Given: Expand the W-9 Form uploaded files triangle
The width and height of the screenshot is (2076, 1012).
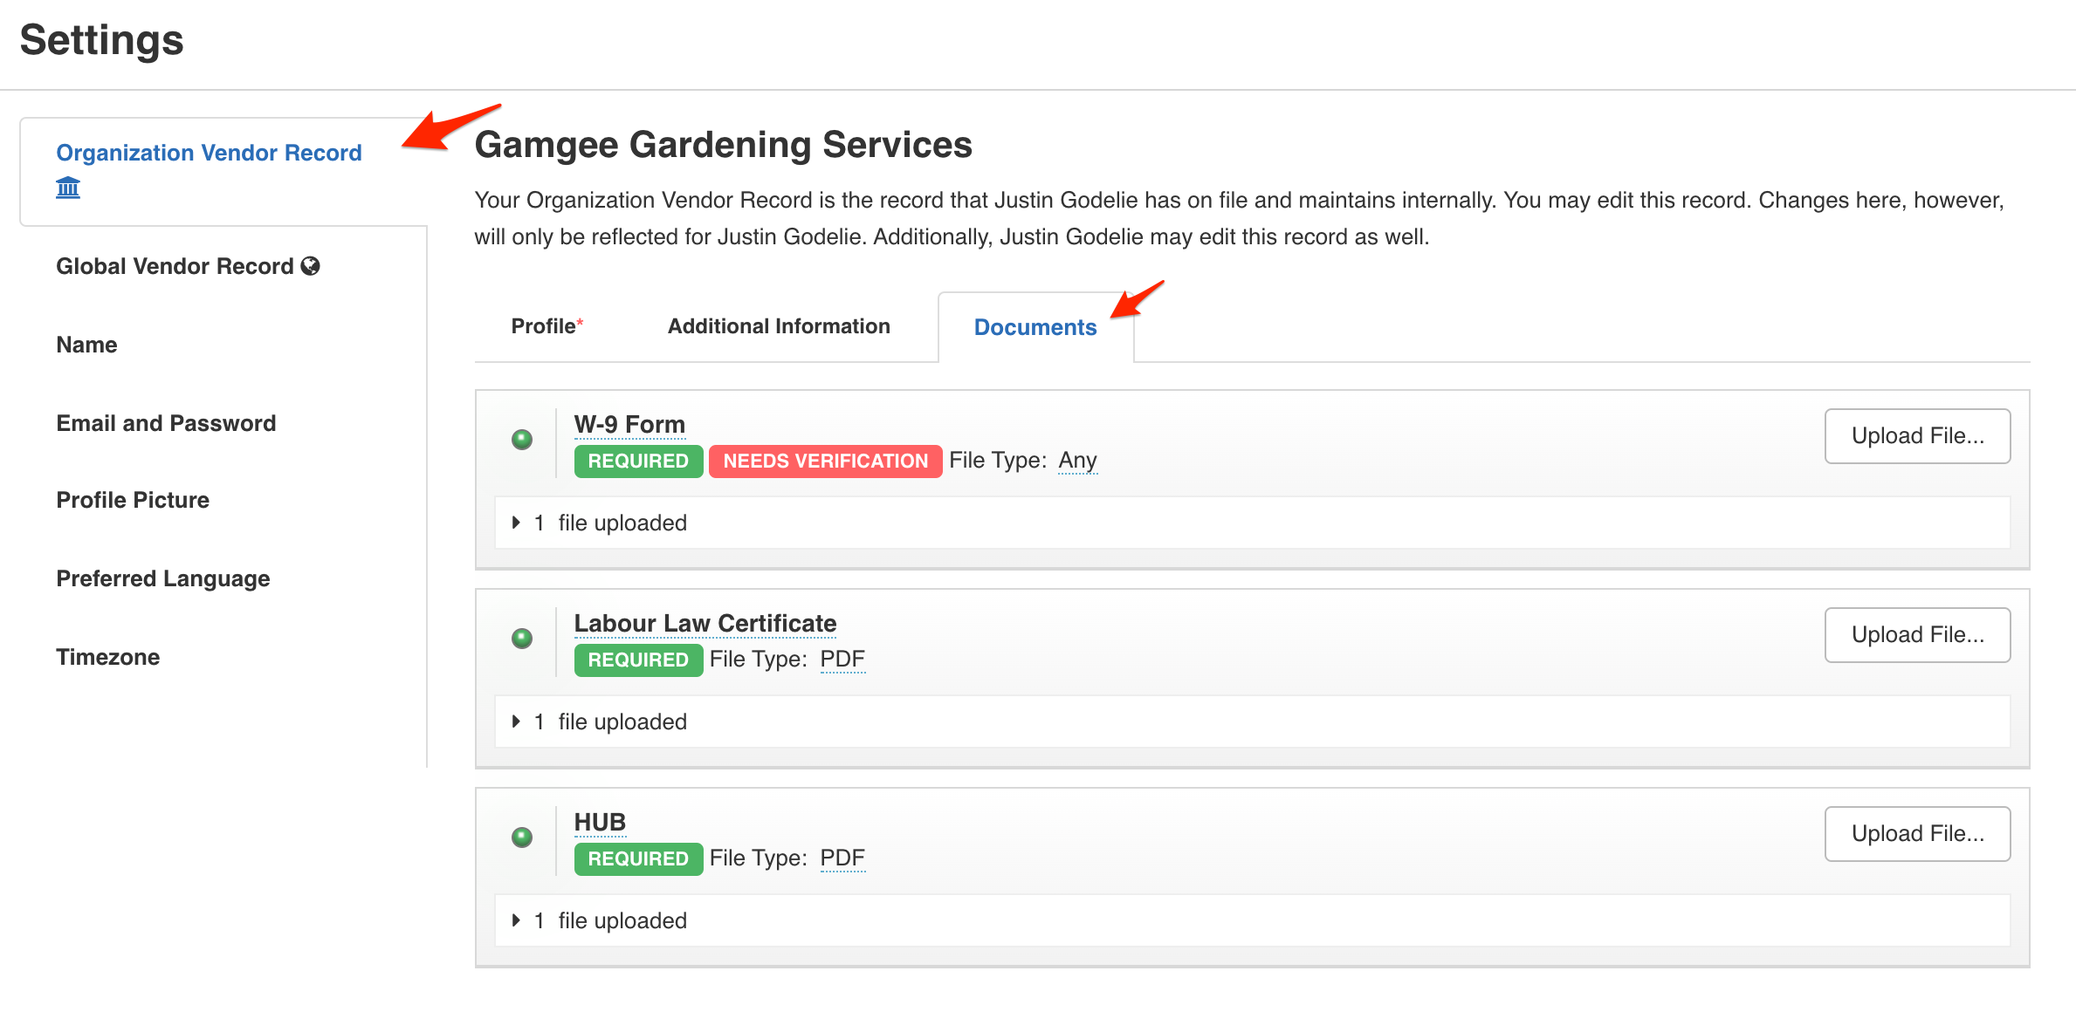Looking at the screenshot, I should (x=516, y=523).
